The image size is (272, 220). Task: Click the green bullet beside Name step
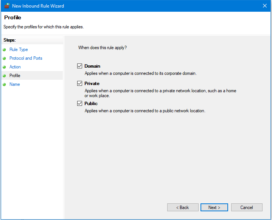tap(4, 84)
